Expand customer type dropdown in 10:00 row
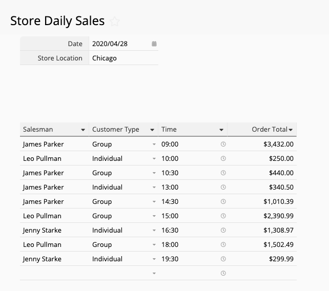The height and width of the screenshot is (291, 329). [154, 159]
